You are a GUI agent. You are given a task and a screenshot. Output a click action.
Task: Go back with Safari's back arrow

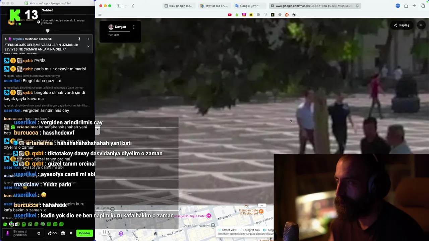(x=133, y=6)
